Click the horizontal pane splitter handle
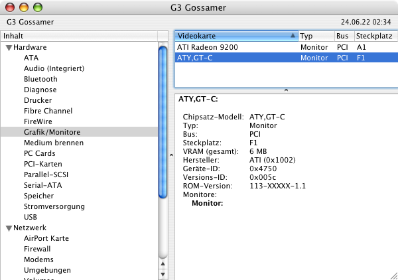 (286, 90)
